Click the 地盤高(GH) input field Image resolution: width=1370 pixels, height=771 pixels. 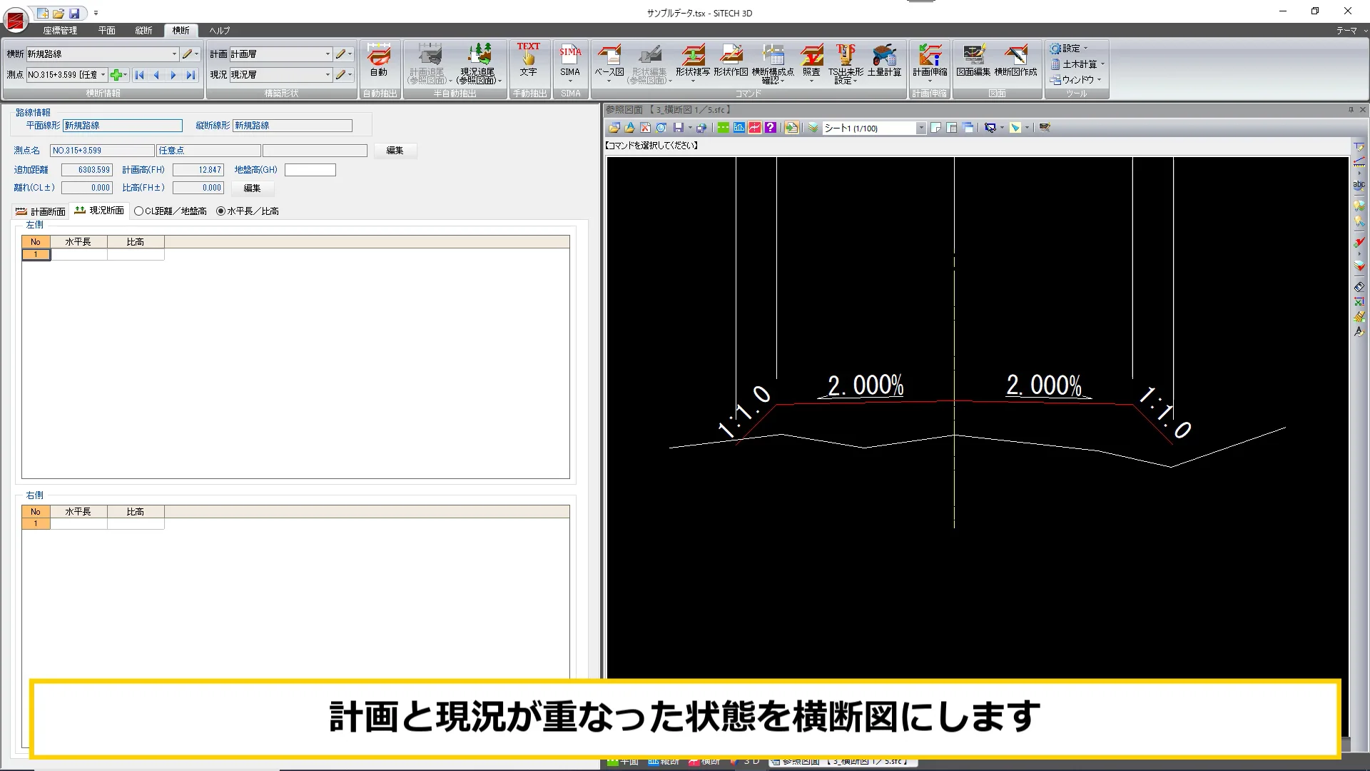[x=310, y=170]
